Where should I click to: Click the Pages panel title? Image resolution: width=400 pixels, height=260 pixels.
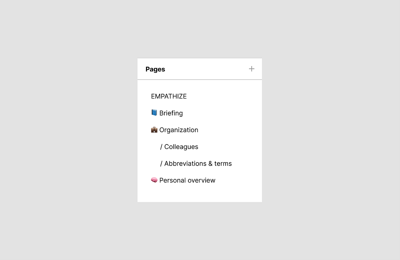(155, 69)
